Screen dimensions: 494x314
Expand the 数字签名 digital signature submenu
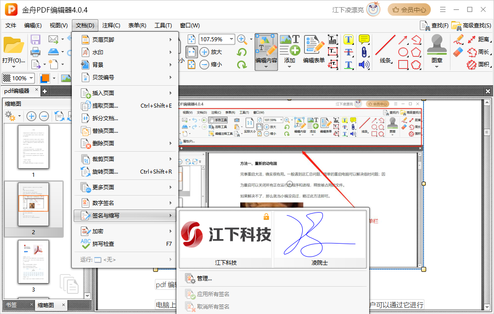125,203
